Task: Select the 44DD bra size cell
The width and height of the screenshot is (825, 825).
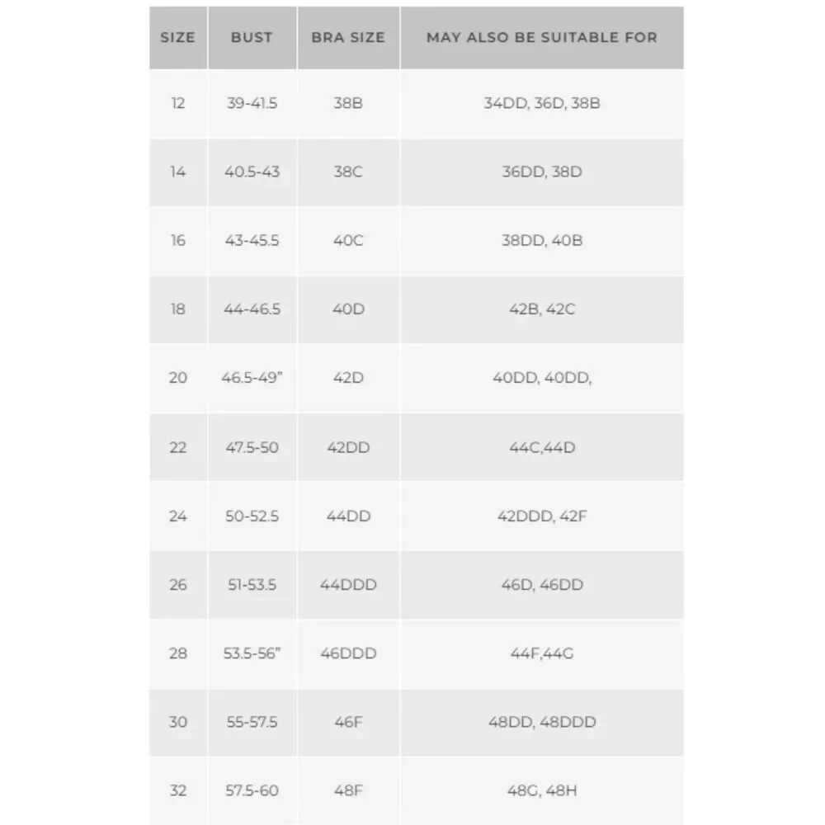Action: [348, 516]
